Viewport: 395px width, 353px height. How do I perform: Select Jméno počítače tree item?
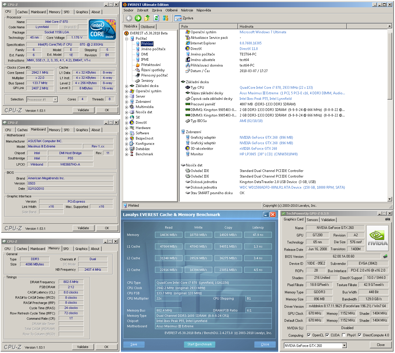[153, 49]
